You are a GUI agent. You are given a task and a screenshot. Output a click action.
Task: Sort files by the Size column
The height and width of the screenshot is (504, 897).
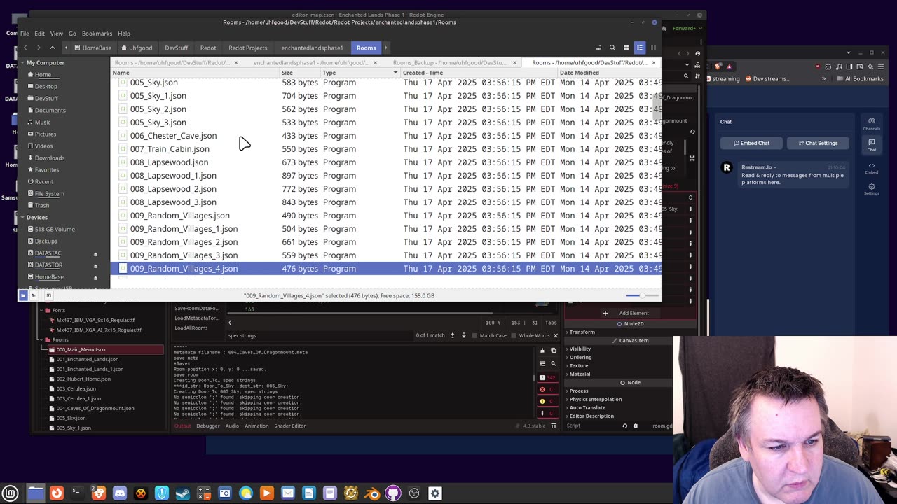(x=300, y=73)
